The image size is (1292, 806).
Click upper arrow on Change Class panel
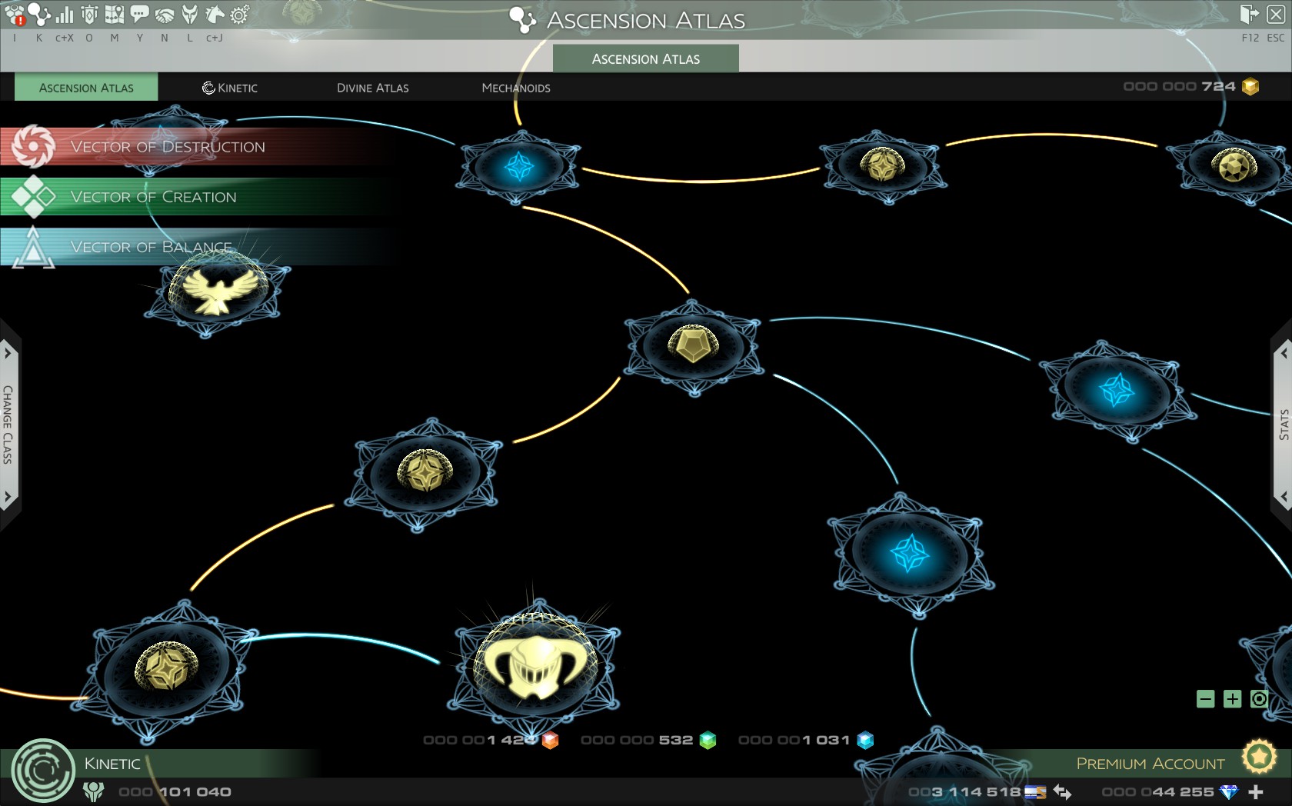coord(8,353)
